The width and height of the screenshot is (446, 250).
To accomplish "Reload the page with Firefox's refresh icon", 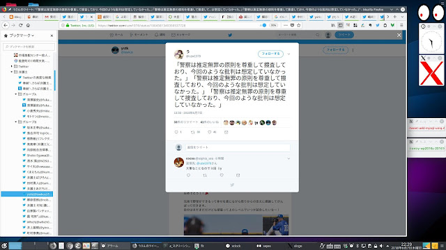I will tap(20, 25).
